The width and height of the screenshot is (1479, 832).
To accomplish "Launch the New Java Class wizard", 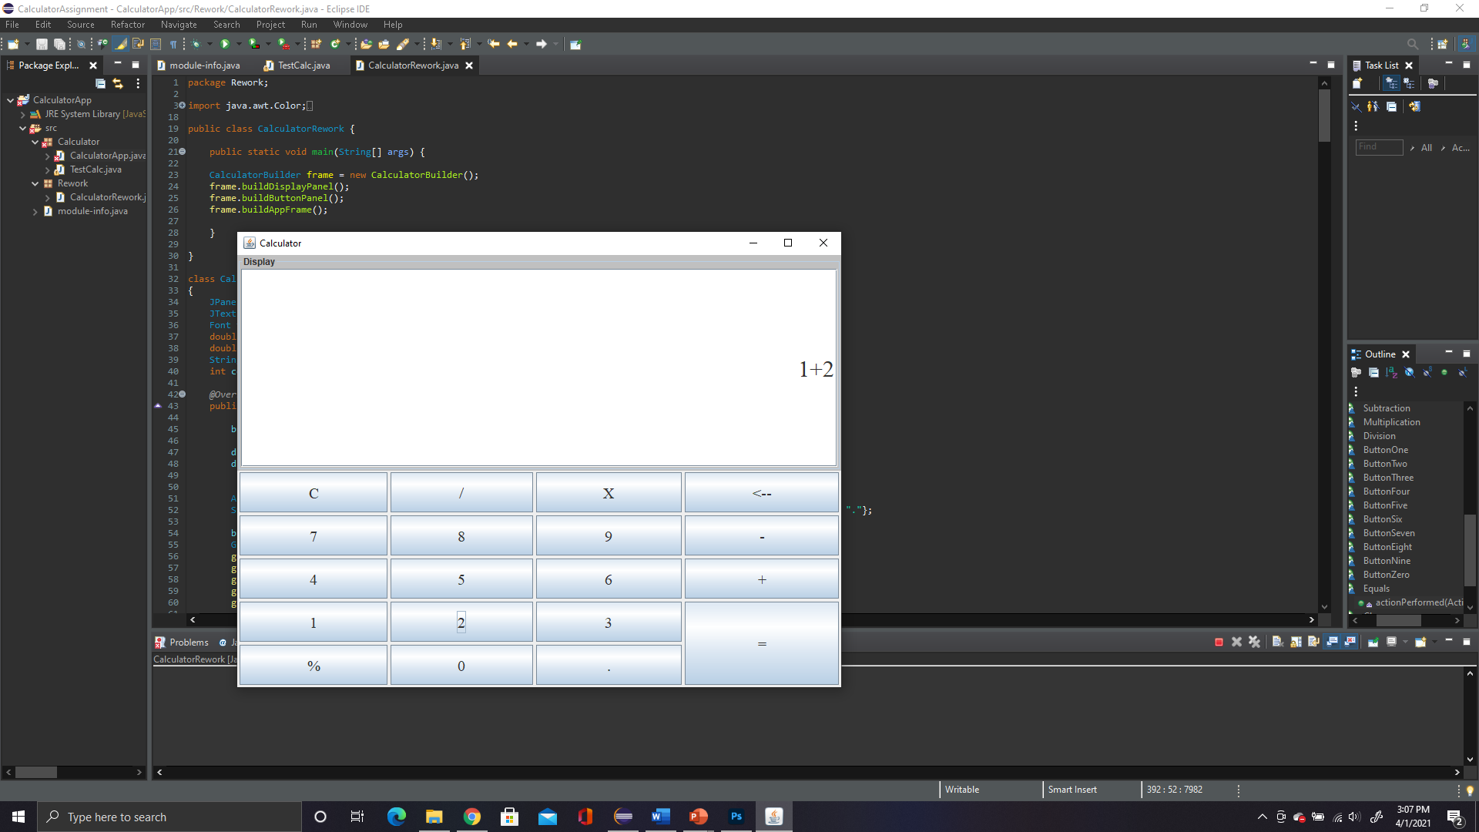I will click(334, 44).
